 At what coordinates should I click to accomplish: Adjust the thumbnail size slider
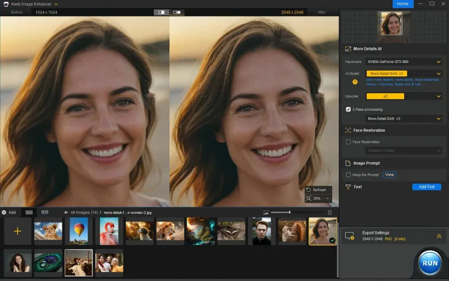point(297,212)
